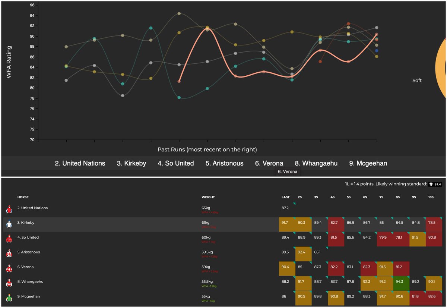Click the WFA -4kg label under Mcgeehan's weight
447x308 pixels.
point(208,301)
